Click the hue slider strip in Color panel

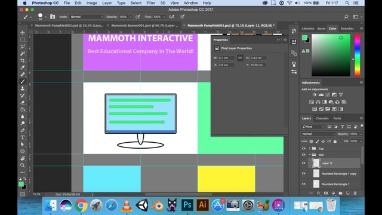[357, 55]
